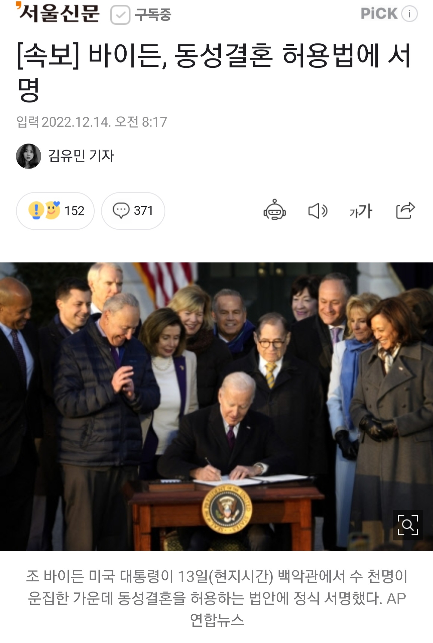Tap the article headline text
This screenshot has width=433, height=643.
[x=214, y=72]
